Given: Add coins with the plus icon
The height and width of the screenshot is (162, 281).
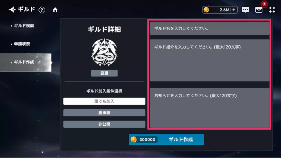Looking at the screenshot, I should tap(234, 10).
